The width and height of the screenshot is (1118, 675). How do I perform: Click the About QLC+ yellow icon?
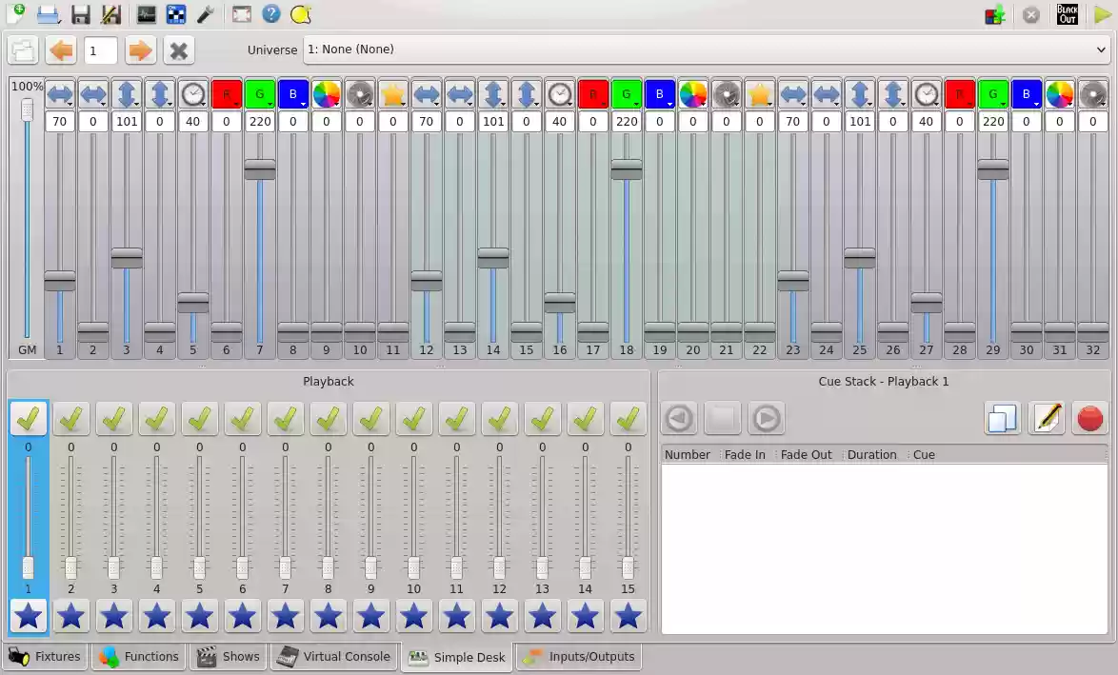coord(301,14)
